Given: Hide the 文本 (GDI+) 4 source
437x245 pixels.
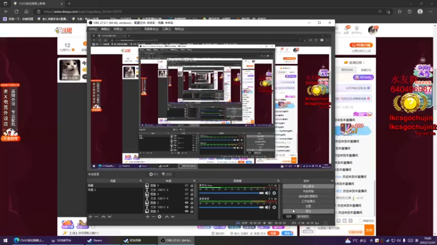Looking at the screenshot, I should (x=186, y=207).
